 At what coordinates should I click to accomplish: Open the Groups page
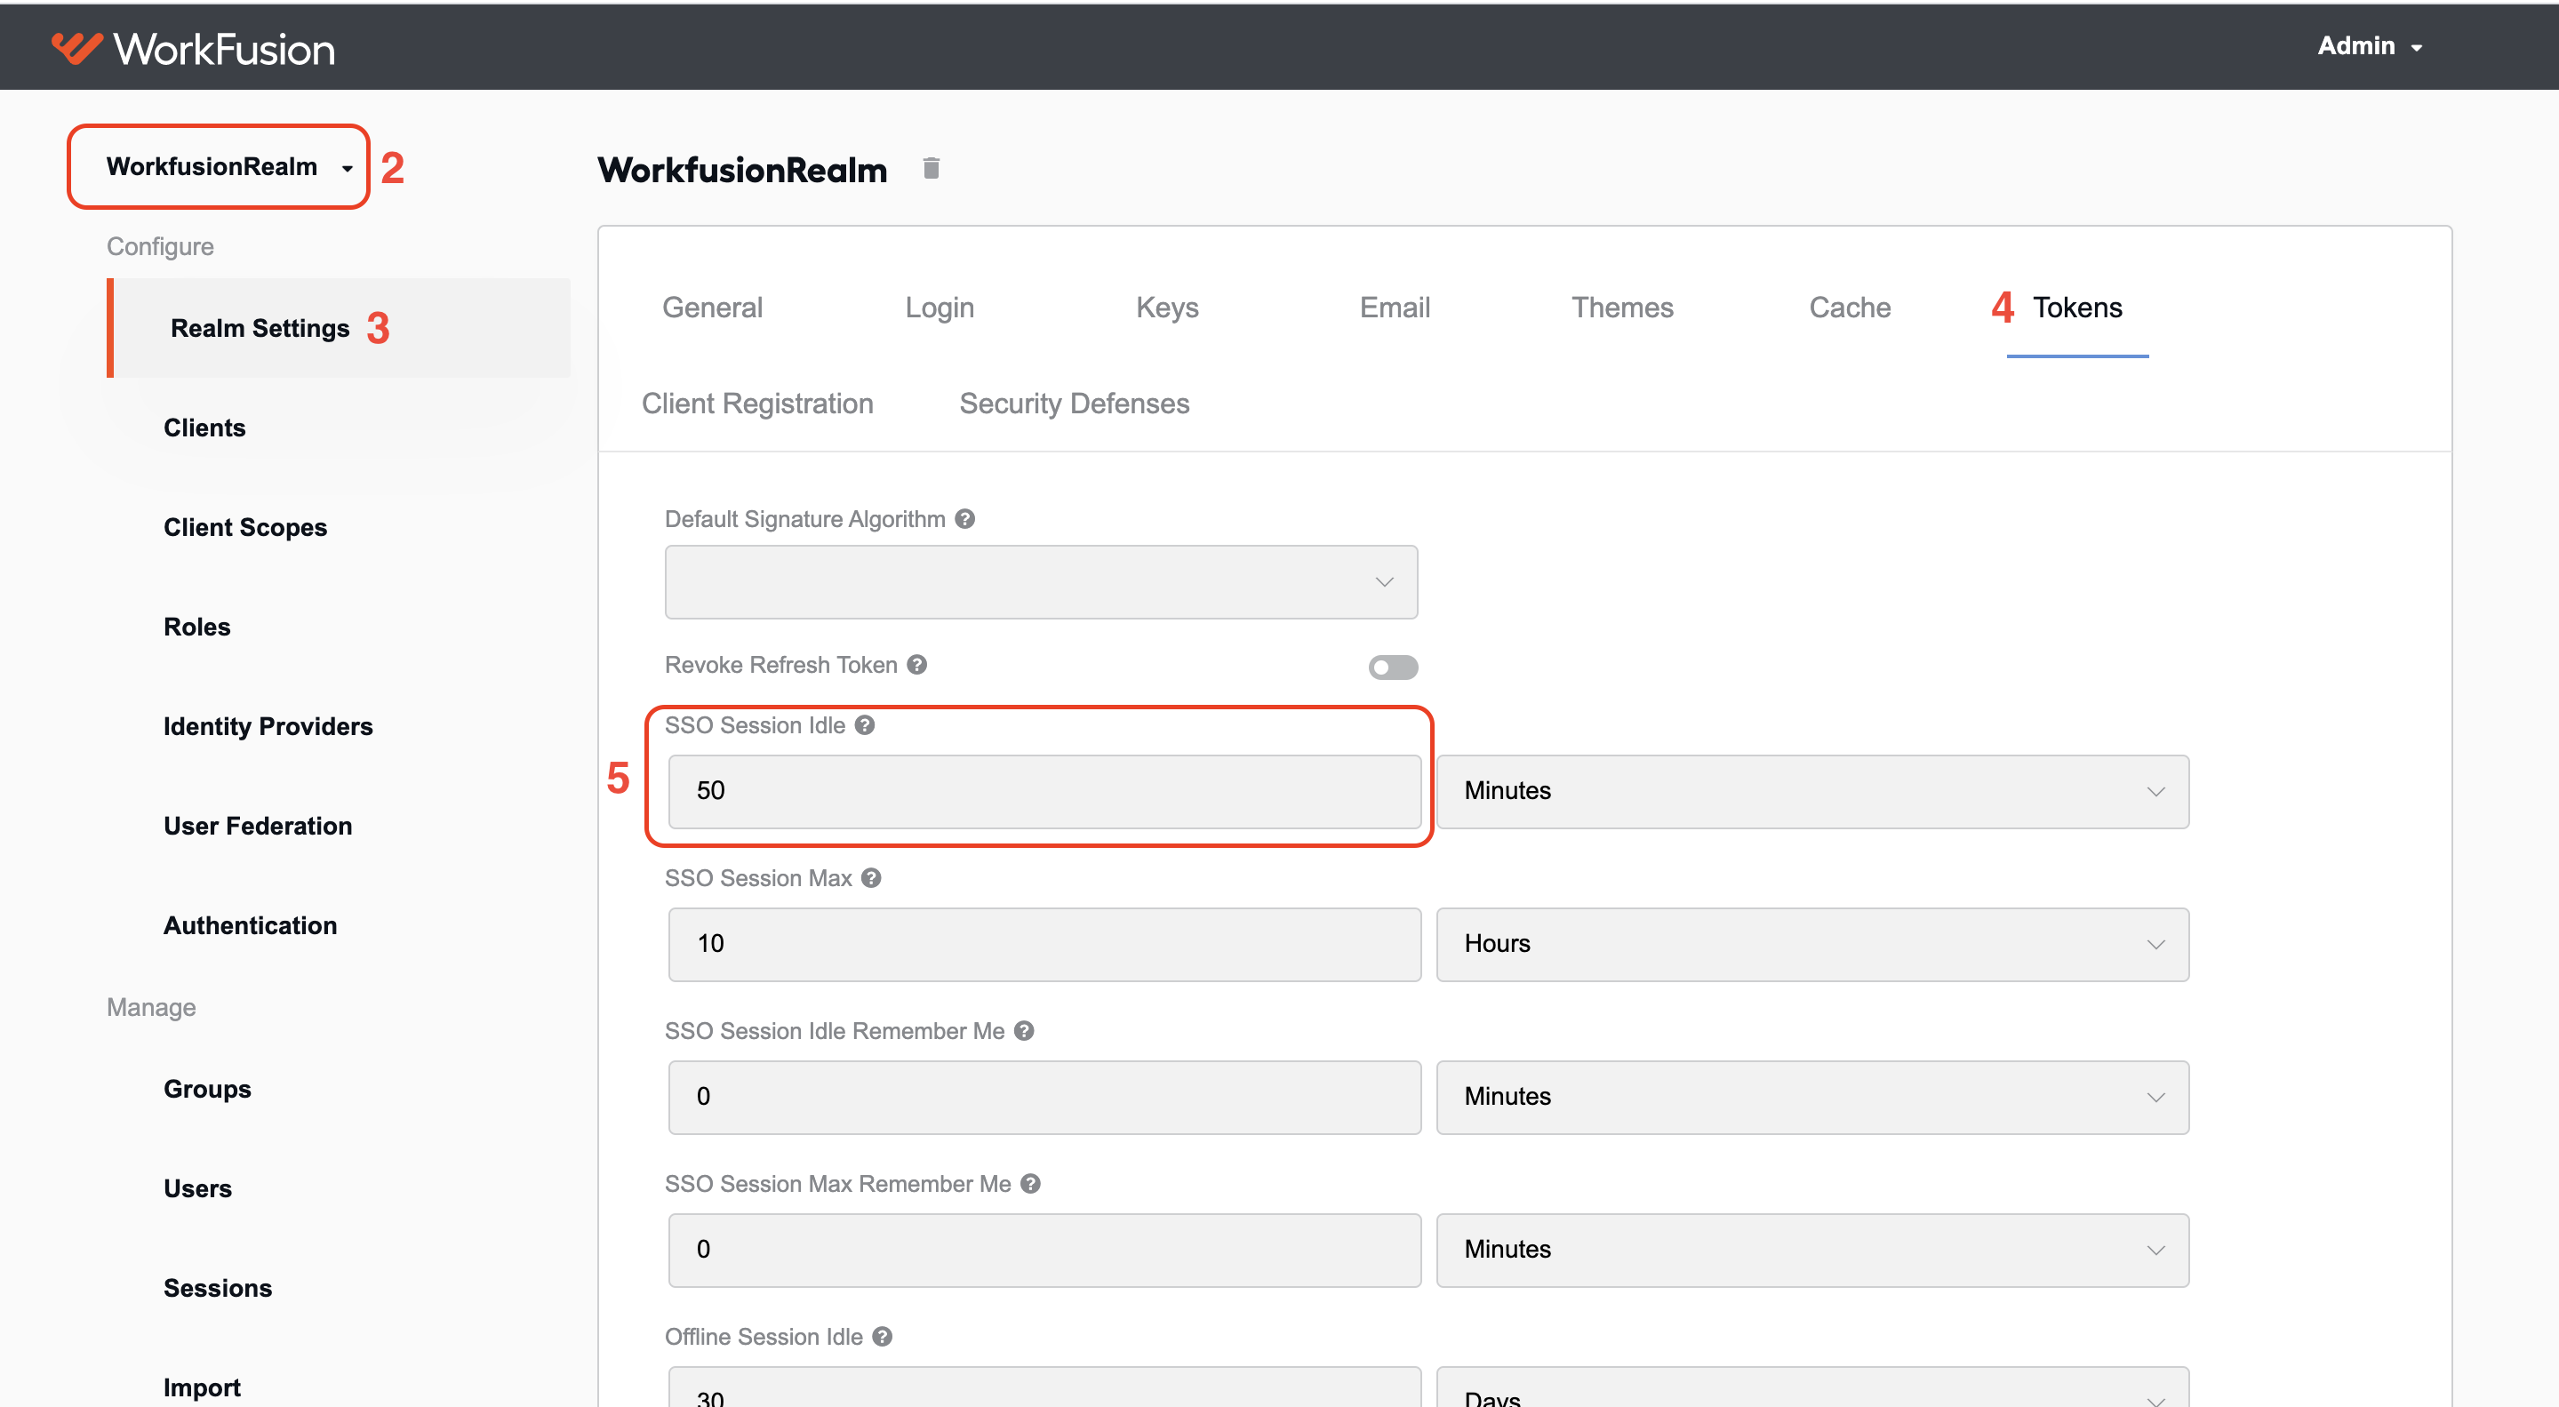point(206,1089)
